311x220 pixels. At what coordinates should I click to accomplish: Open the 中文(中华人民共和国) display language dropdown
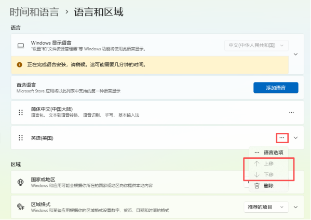pyautogui.click(x=256, y=45)
